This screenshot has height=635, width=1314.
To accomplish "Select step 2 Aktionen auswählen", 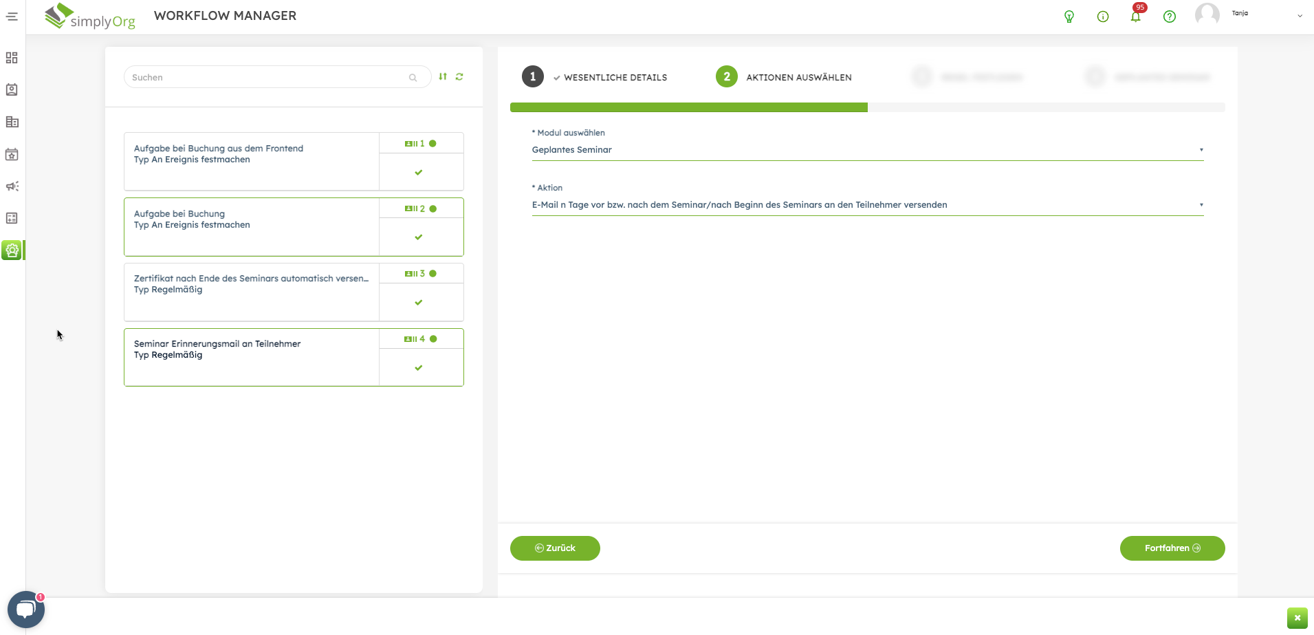I will (x=727, y=77).
